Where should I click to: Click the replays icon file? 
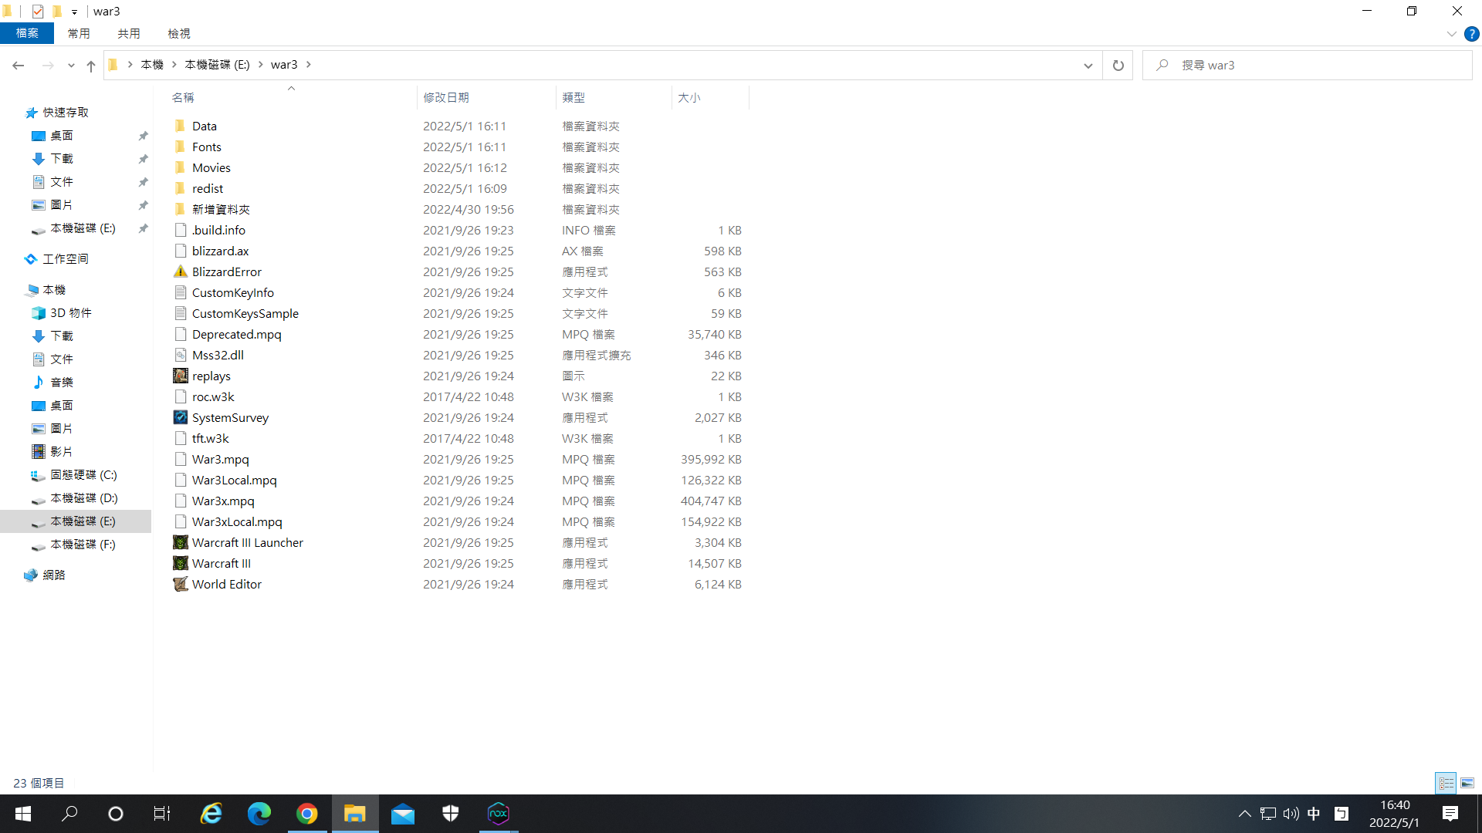click(x=180, y=376)
